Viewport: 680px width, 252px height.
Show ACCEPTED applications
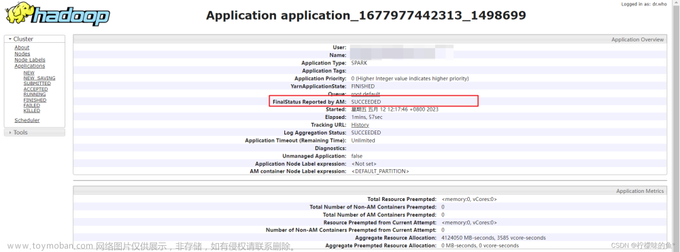35,89
